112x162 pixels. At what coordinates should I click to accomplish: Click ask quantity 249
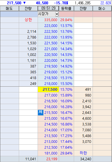(x=33, y=83)
